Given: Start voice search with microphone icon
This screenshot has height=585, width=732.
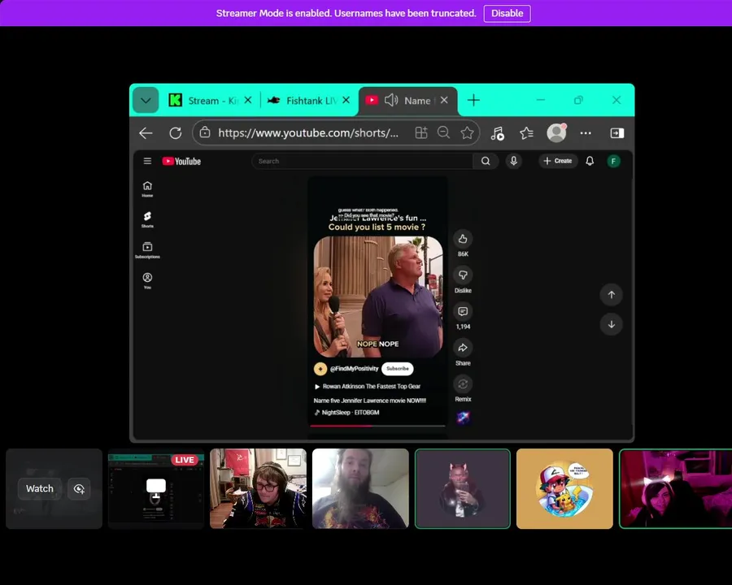Looking at the screenshot, I should 513,161.
